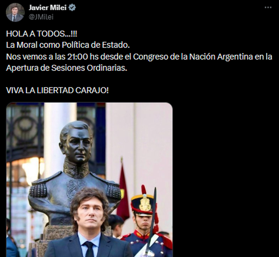Click the VIVA LA LIBERTAD CARAJO line
The width and height of the screenshot is (279, 257).
pos(57,90)
